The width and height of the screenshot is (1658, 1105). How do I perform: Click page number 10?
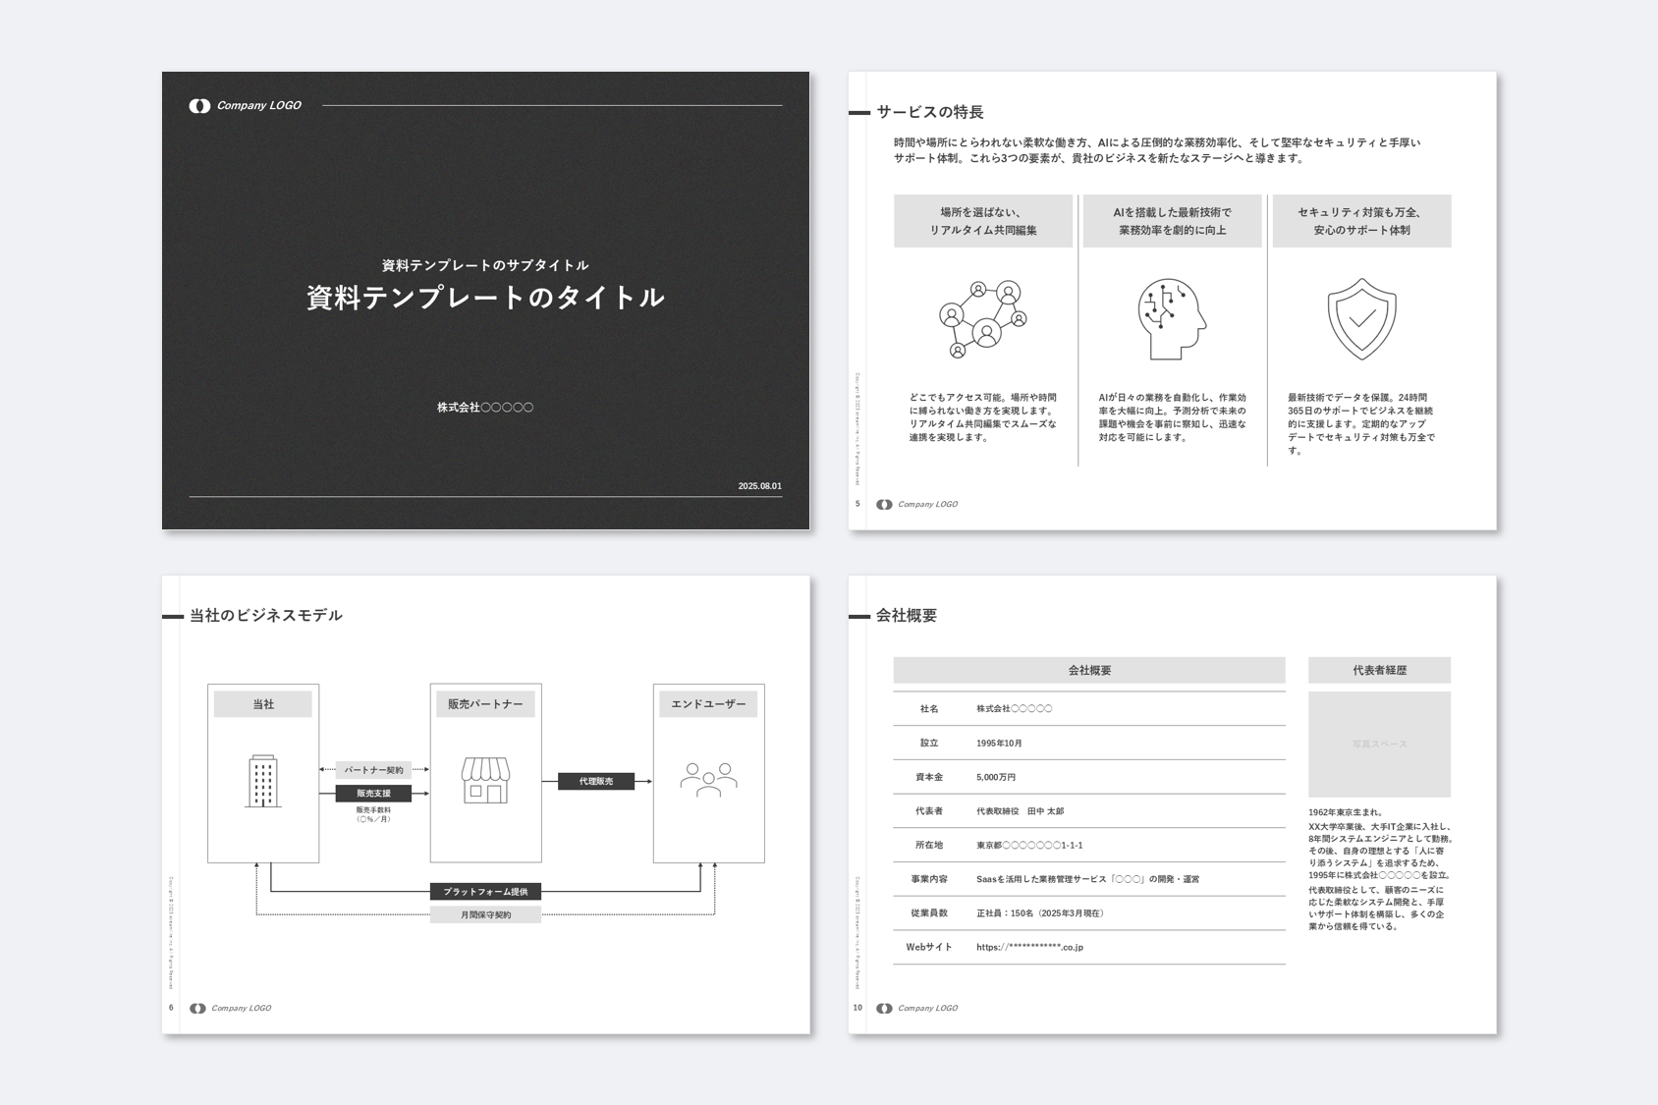857,1009
